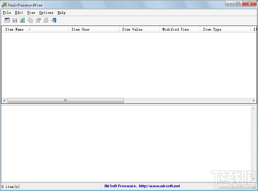Click the lower pane's scroll up arrow
Viewport: 258px width, 191px height.
(x=253, y=108)
